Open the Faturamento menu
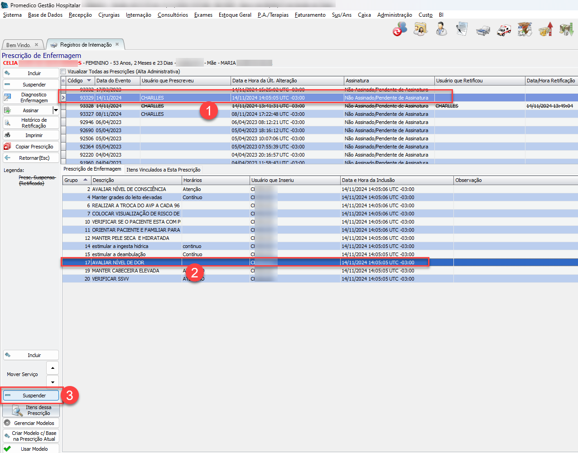 tap(310, 15)
